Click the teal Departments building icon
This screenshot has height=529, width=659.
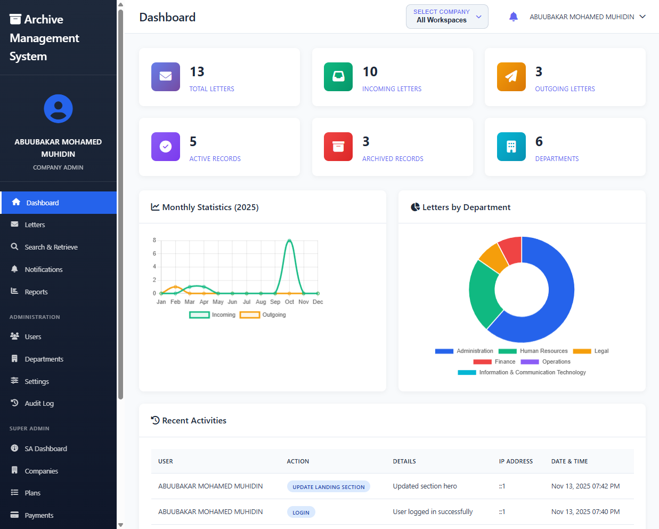pyautogui.click(x=511, y=147)
